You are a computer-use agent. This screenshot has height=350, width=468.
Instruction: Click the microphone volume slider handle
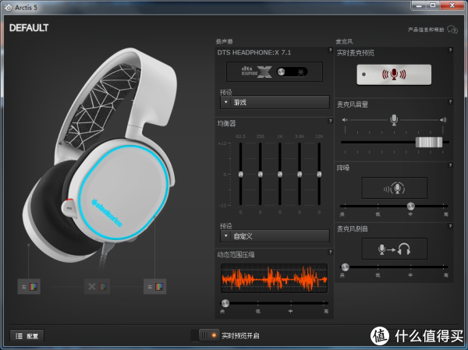pos(429,143)
